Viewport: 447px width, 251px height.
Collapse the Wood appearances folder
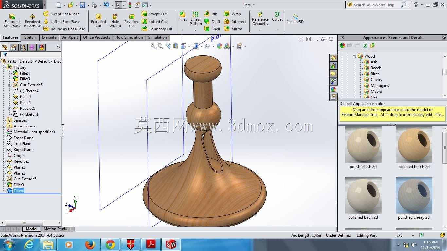tap(354, 56)
